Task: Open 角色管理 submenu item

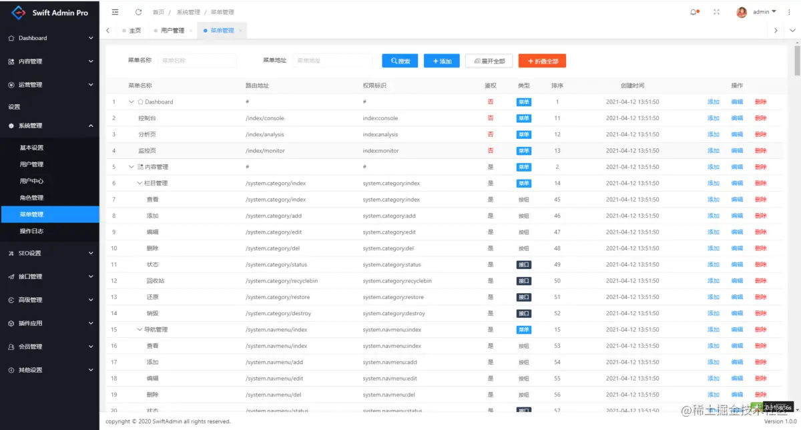Action: (49, 198)
